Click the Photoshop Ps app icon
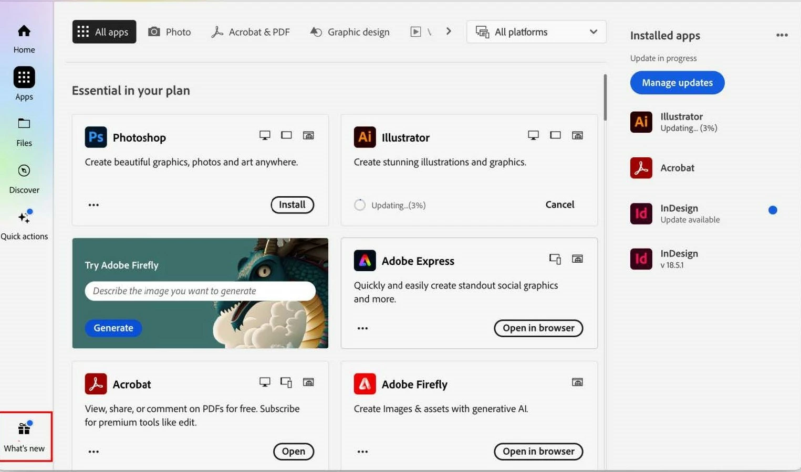Screen dimensions: 801x472 [x=96, y=137]
